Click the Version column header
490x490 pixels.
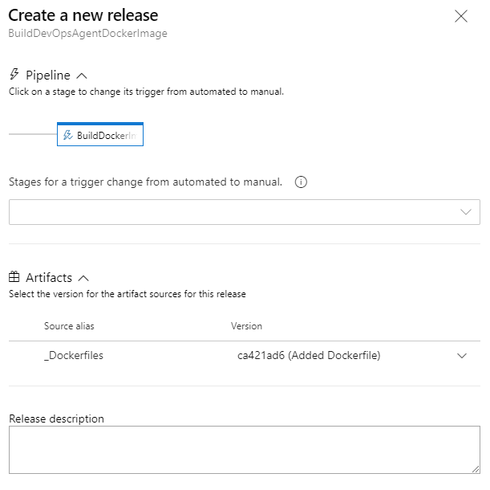click(246, 326)
